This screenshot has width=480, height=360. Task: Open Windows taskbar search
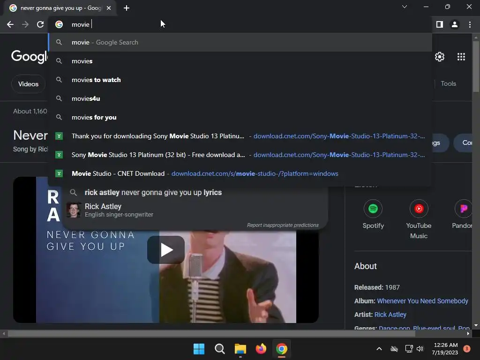219,349
